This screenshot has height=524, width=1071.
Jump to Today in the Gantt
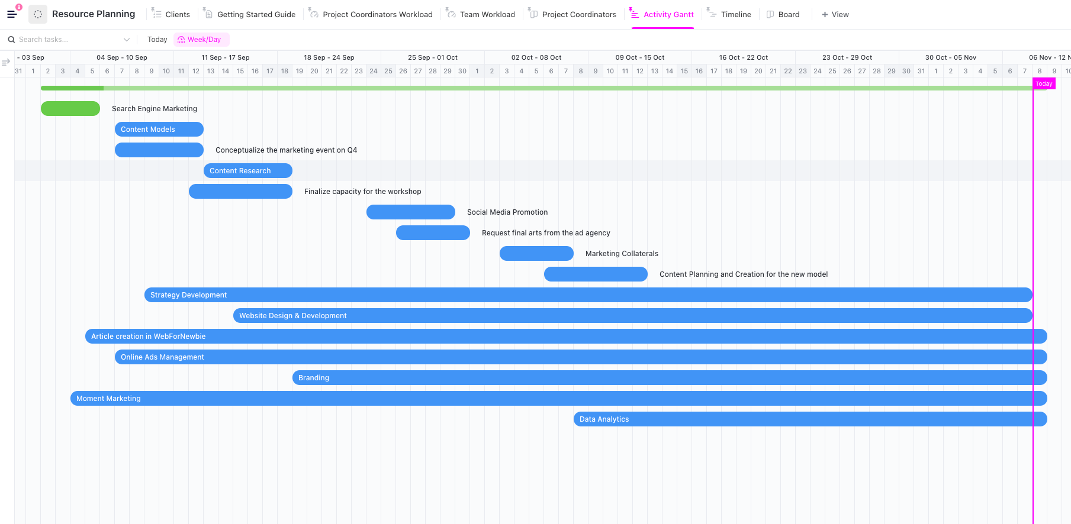coord(157,40)
